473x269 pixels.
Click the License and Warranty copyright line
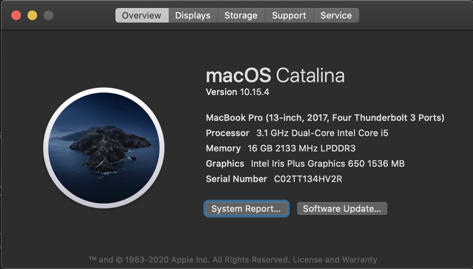[233, 260]
